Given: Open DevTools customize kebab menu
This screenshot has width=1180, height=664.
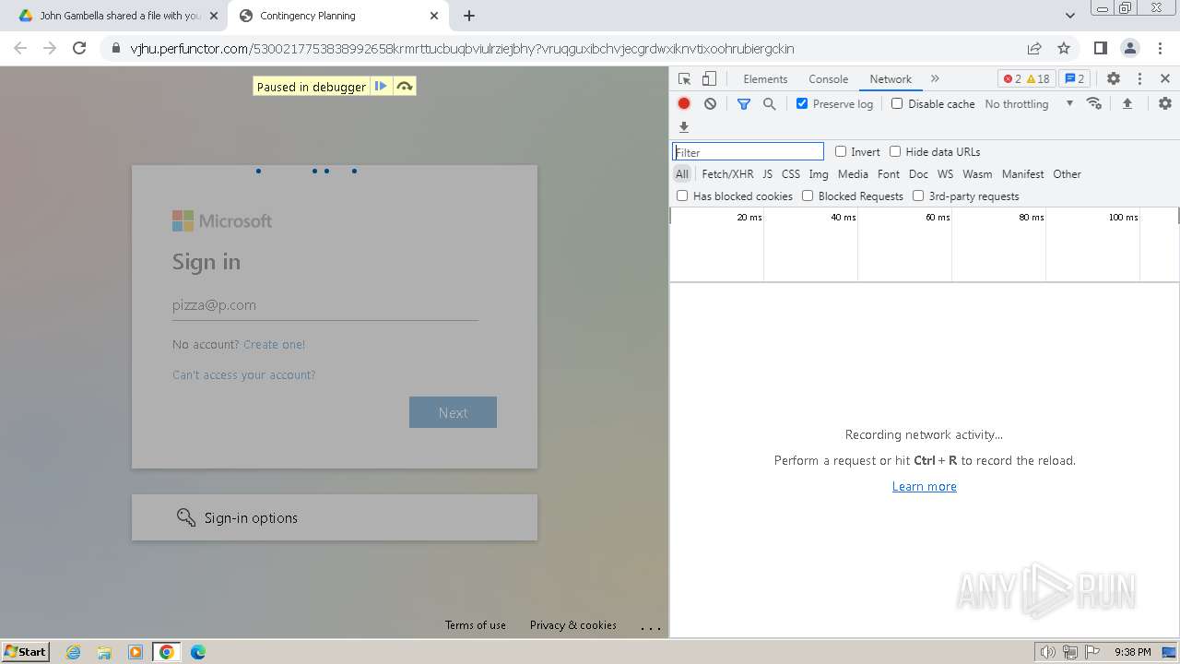Looking at the screenshot, I should [1139, 79].
